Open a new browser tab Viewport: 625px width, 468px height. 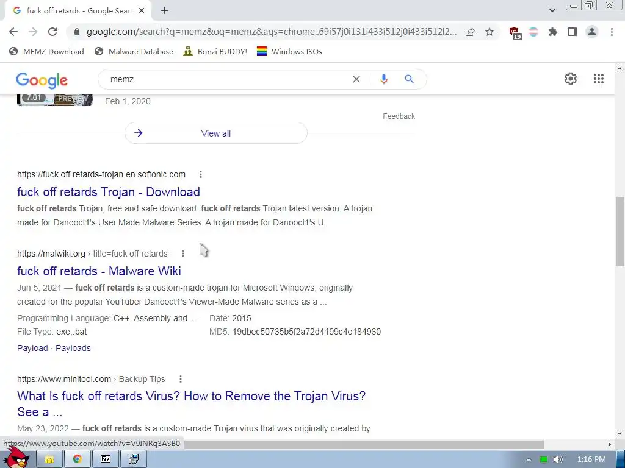coord(165,11)
